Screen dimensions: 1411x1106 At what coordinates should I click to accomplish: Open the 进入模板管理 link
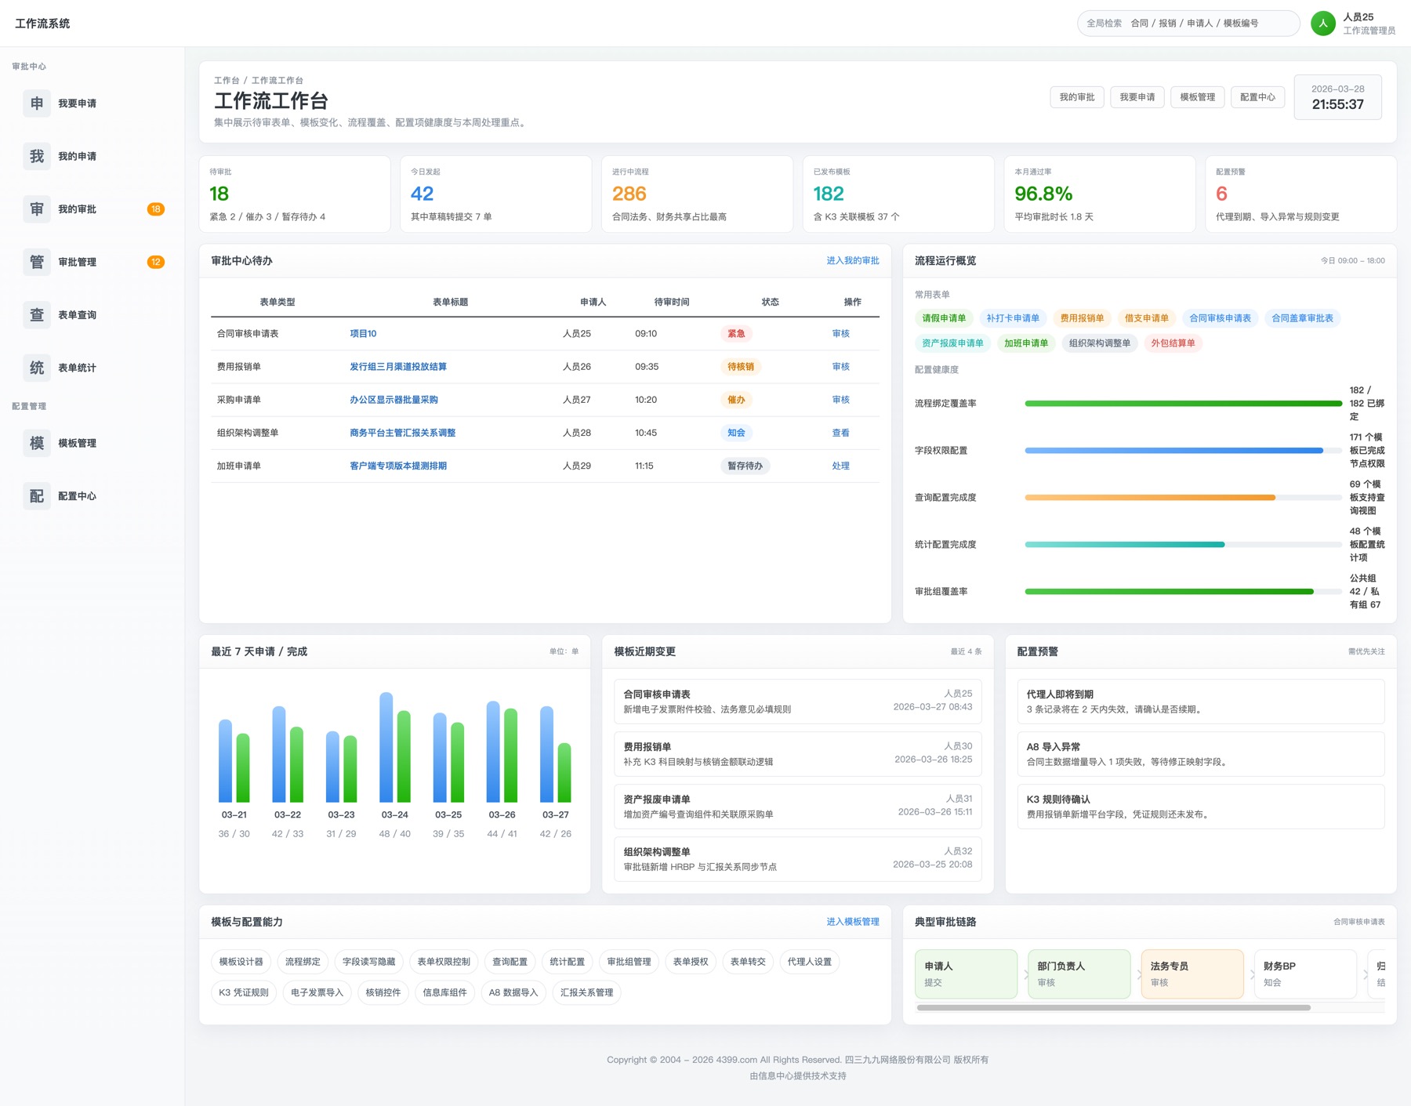tap(852, 922)
